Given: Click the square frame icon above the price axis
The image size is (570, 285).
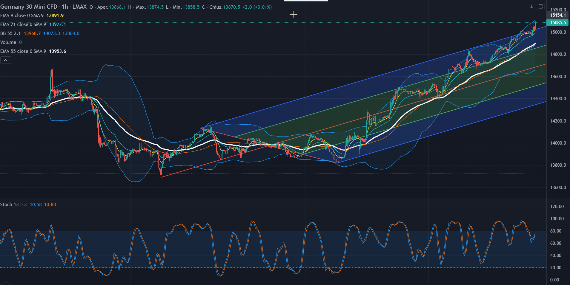Looking at the screenshot, I should tap(540, 6).
